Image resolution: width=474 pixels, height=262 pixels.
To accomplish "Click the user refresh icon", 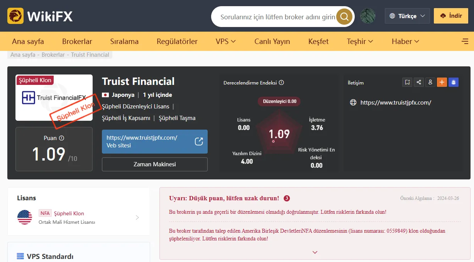I will coord(430,82).
